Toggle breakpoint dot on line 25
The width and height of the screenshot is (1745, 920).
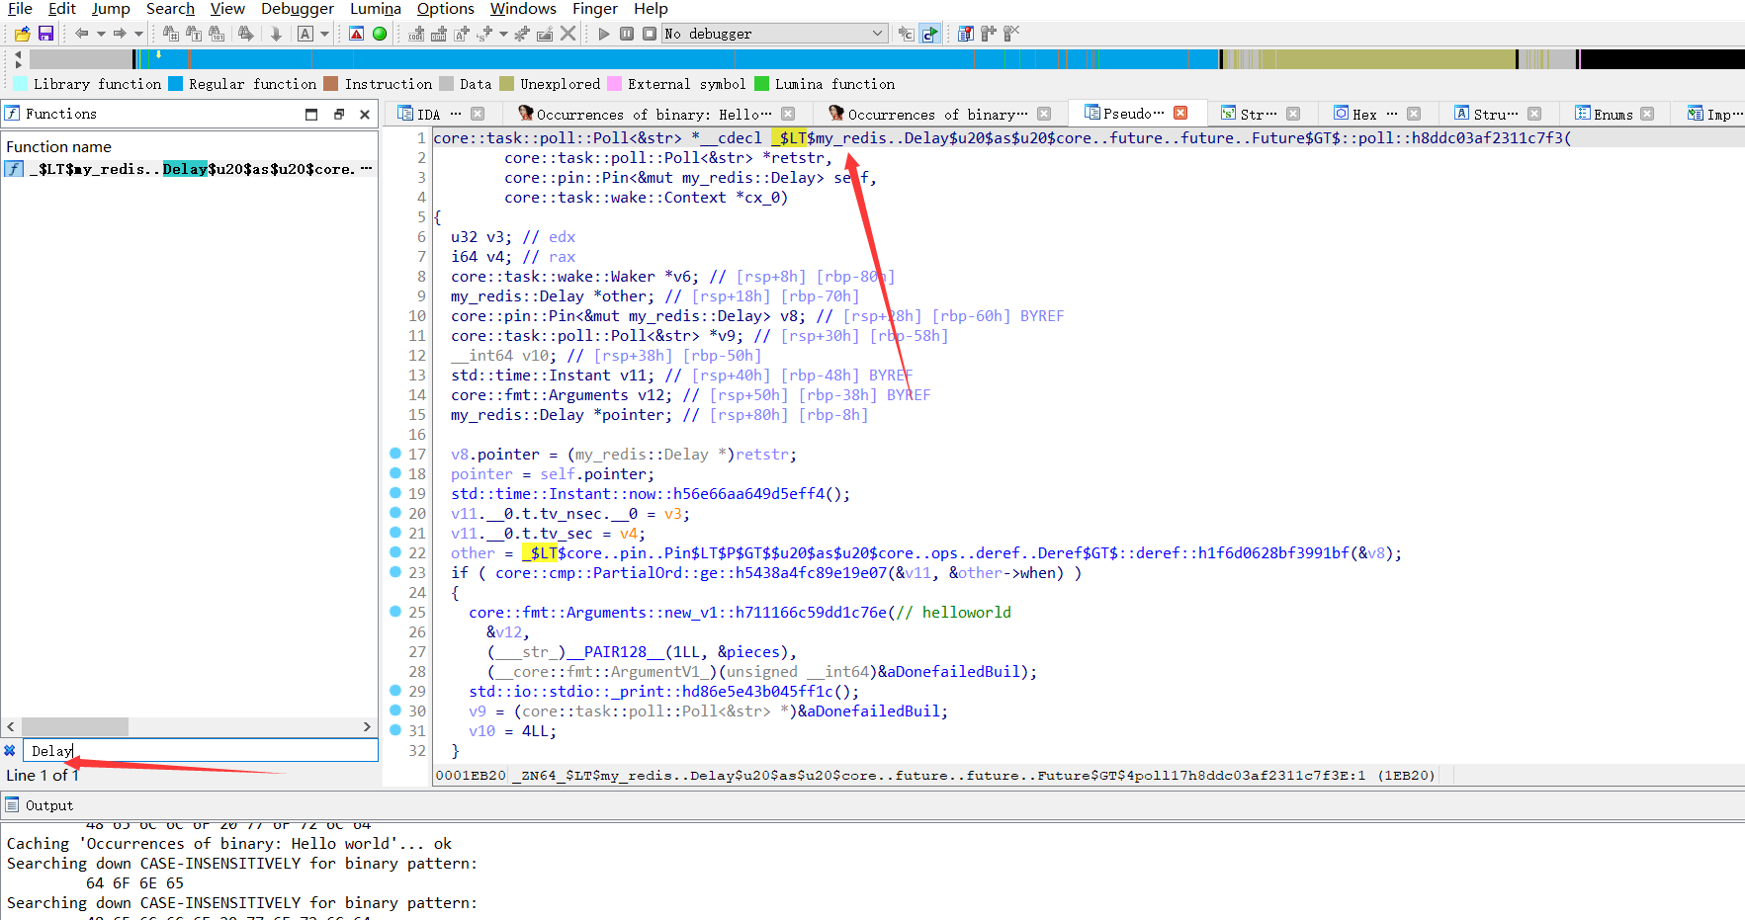tap(395, 612)
